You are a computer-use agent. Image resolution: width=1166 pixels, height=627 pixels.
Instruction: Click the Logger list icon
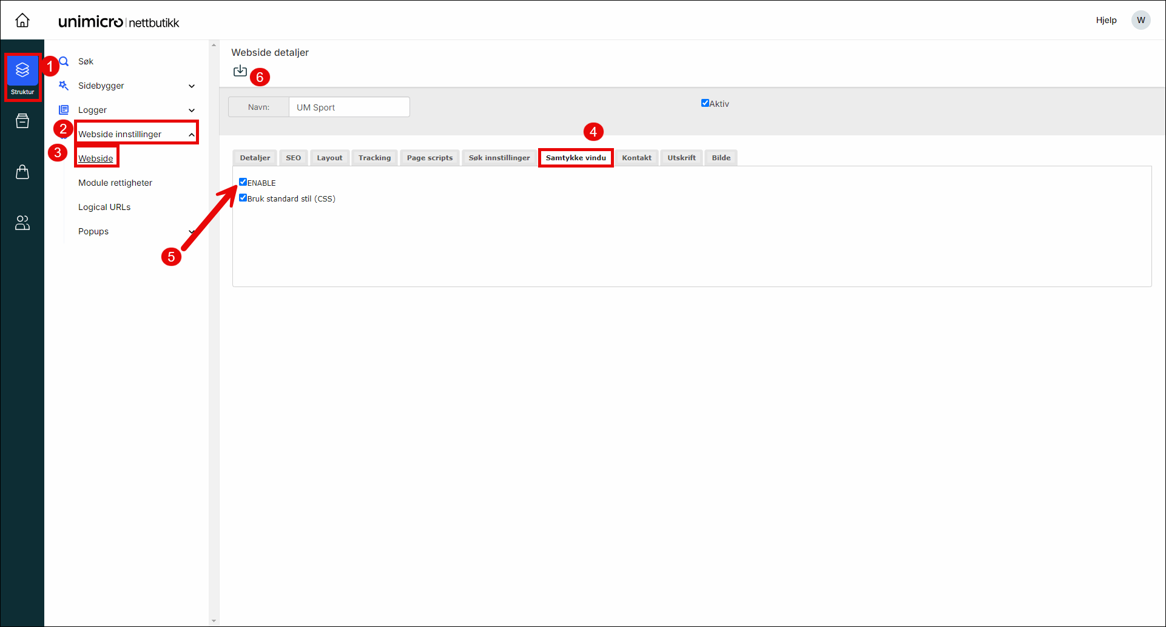[x=64, y=110]
